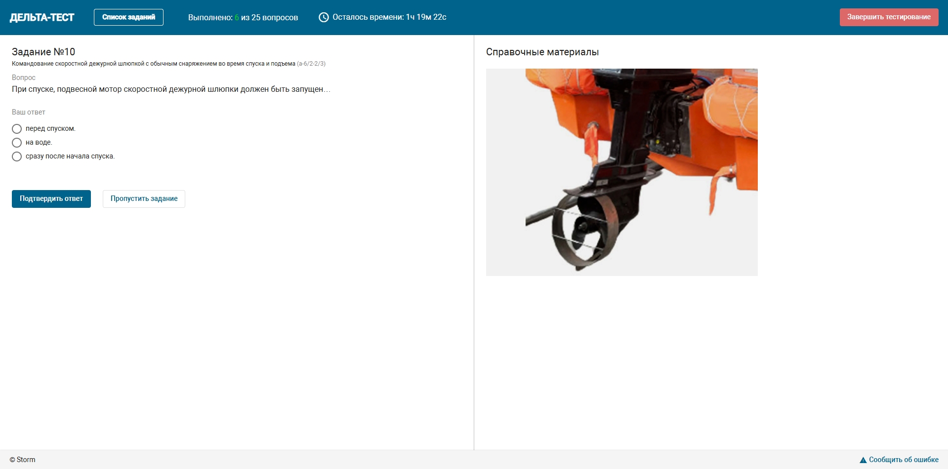Click the 'Командование скоростной дежурной шлюпкой' subtitle
Screen dimensions: 948x469
tap(153, 64)
